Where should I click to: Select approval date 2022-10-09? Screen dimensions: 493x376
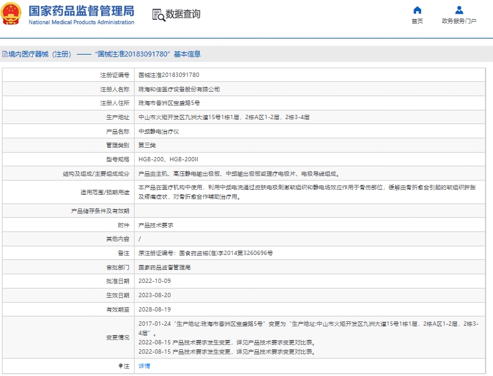(x=154, y=281)
